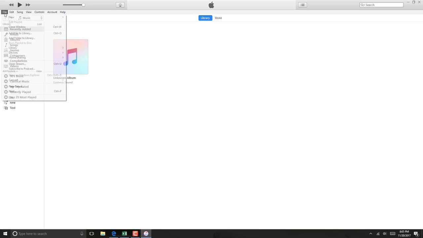Open the View menu
This screenshot has height=238, width=423.
click(29, 12)
